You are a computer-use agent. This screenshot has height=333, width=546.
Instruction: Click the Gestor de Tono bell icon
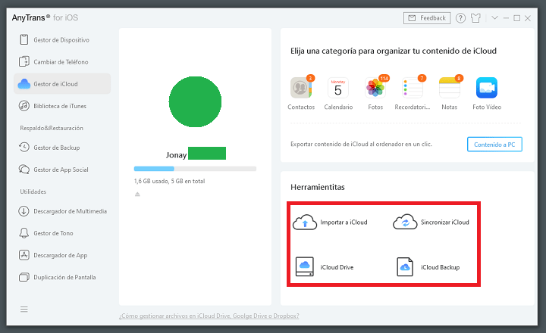[x=24, y=233]
